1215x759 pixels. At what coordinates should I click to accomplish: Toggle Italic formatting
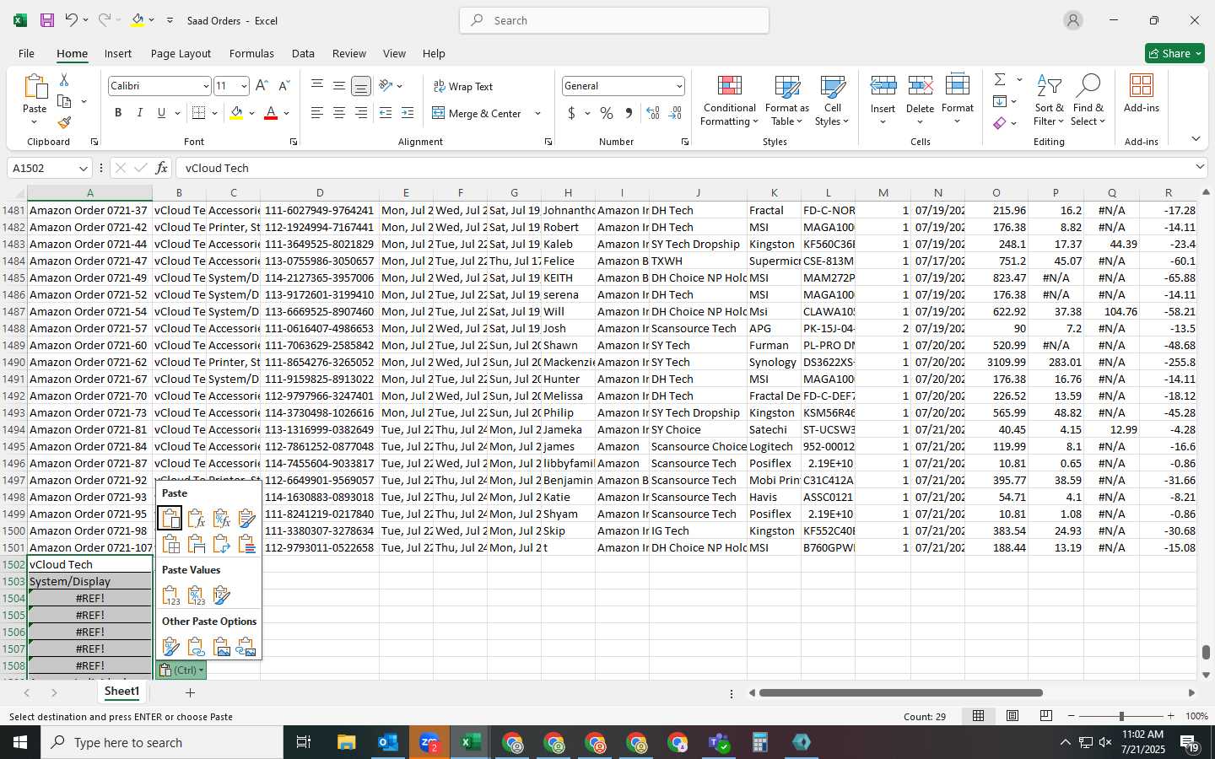tap(140, 113)
